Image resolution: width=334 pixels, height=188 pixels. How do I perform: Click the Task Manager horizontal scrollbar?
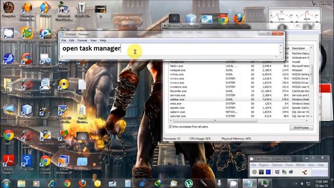pos(215,121)
